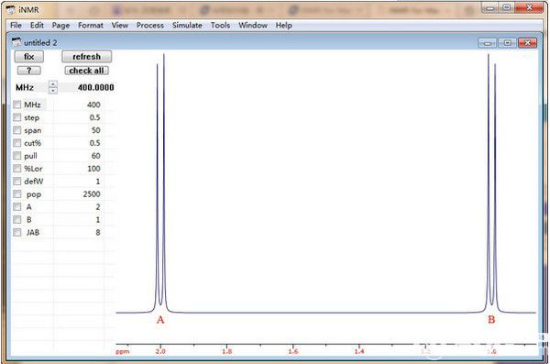Image resolution: width=550 pixels, height=364 pixels.
Task: Click the iNMR application icon in title bar
Action: pyautogui.click(x=11, y=10)
